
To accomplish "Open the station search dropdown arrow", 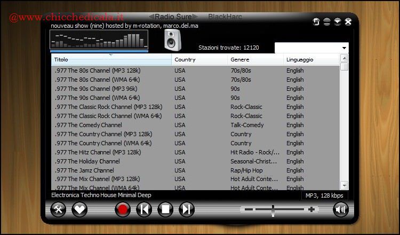I will click(343, 48).
